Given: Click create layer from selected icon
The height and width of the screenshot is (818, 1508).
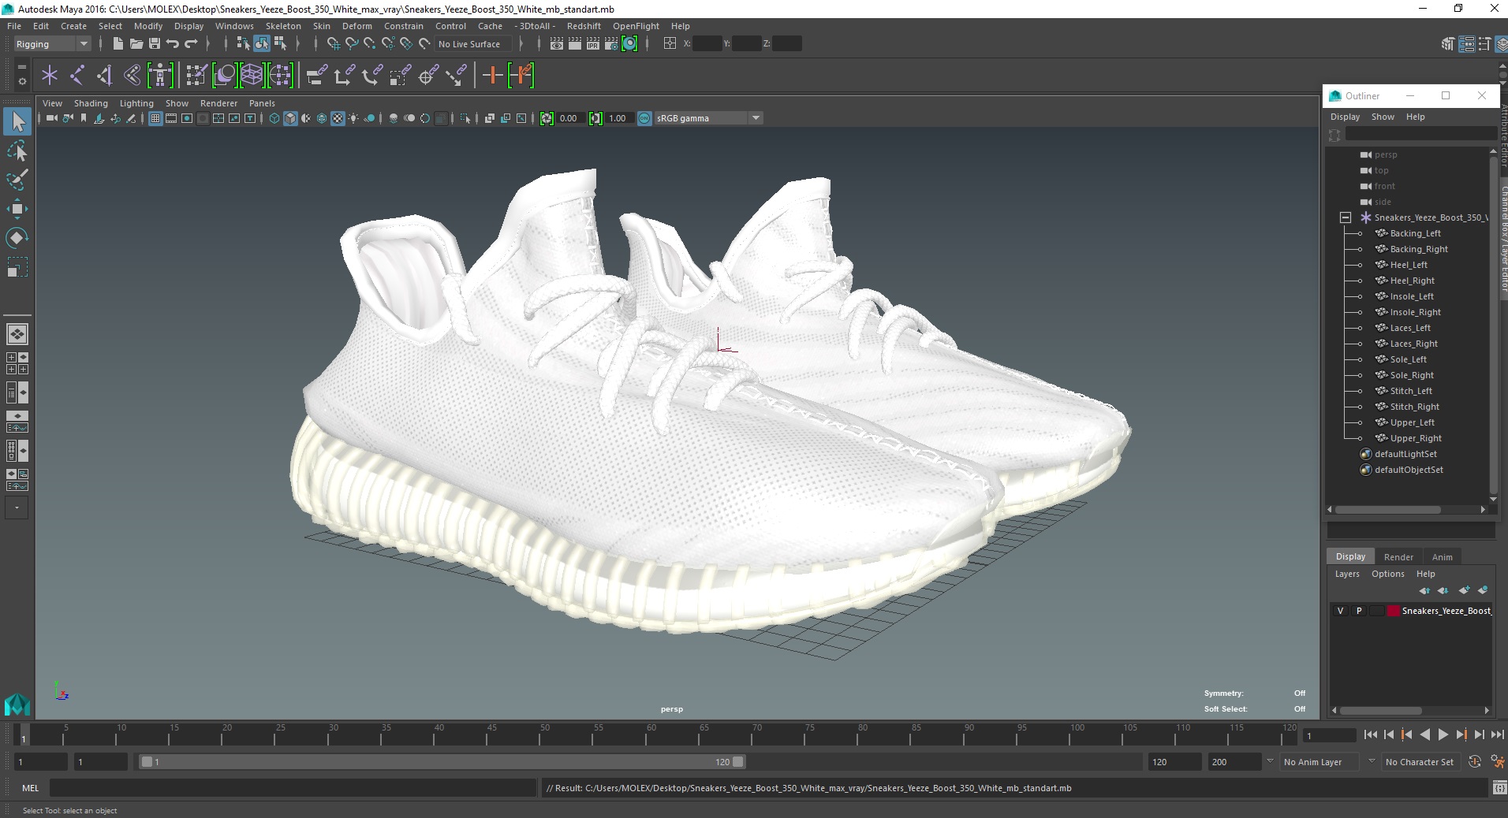Looking at the screenshot, I should click(x=1483, y=590).
